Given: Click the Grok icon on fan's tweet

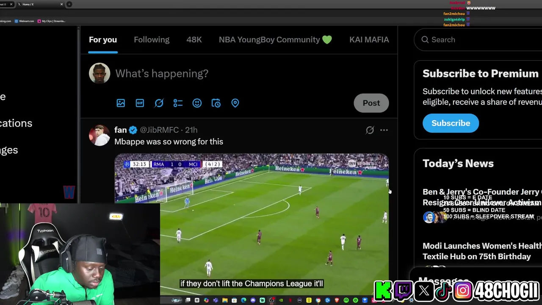Looking at the screenshot, I should coord(370,130).
